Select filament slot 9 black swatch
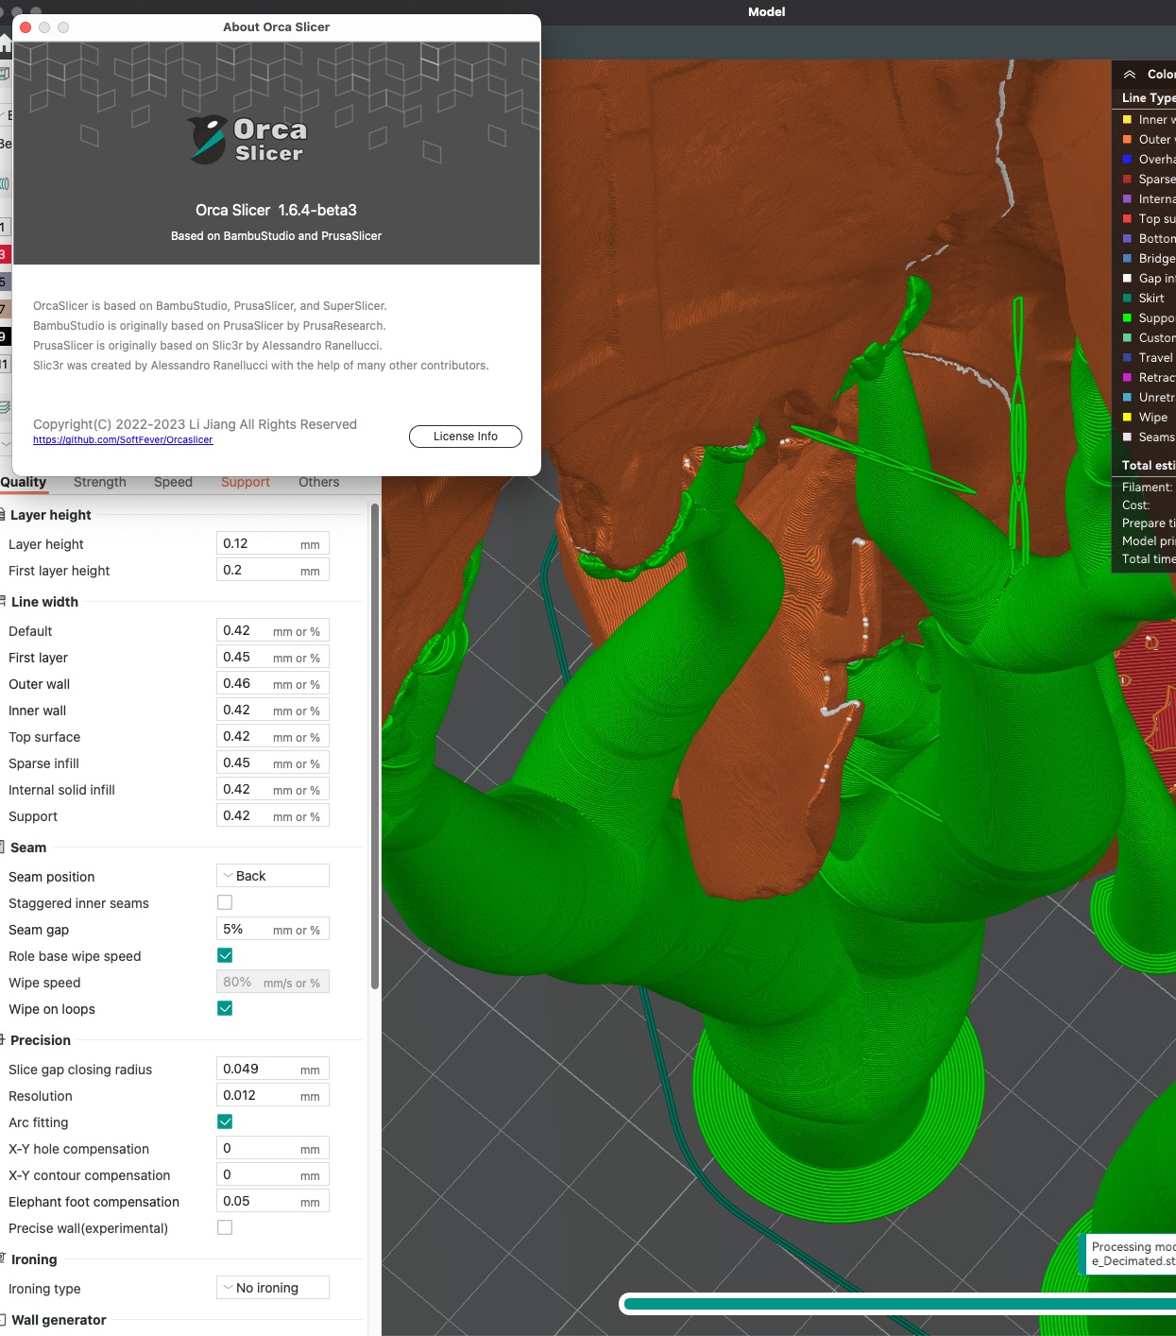The width and height of the screenshot is (1176, 1336). pyautogui.click(x=5, y=331)
